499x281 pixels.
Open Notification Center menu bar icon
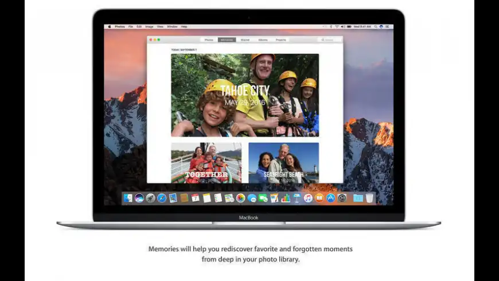(x=387, y=27)
